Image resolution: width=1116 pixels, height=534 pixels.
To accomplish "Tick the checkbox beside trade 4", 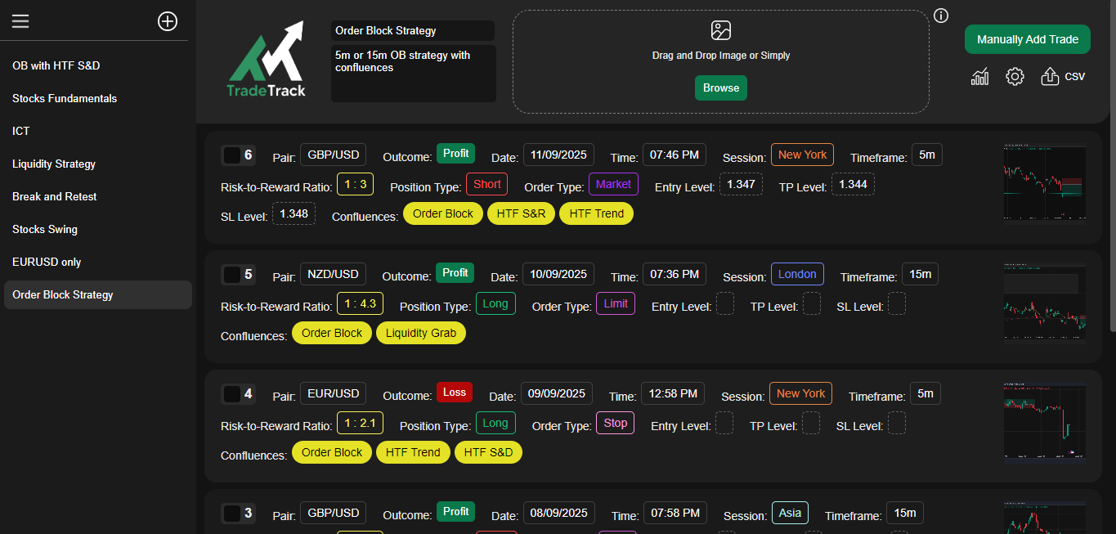I will 233,393.
